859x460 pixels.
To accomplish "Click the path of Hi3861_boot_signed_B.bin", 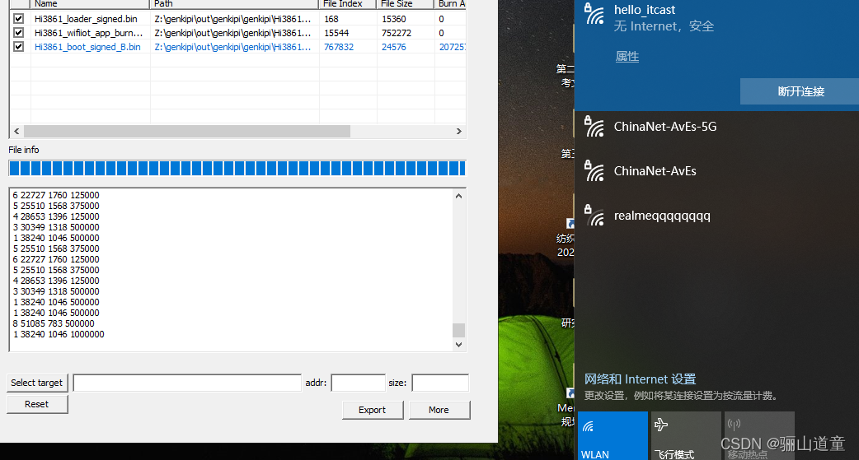I will coord(232,47).
